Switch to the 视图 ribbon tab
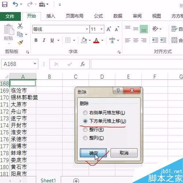 (157, 16)
